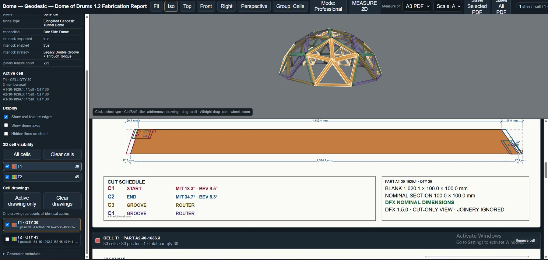The image size is (548, 260).
Task: Toggle Mode: Professional button
Action: 328,6
